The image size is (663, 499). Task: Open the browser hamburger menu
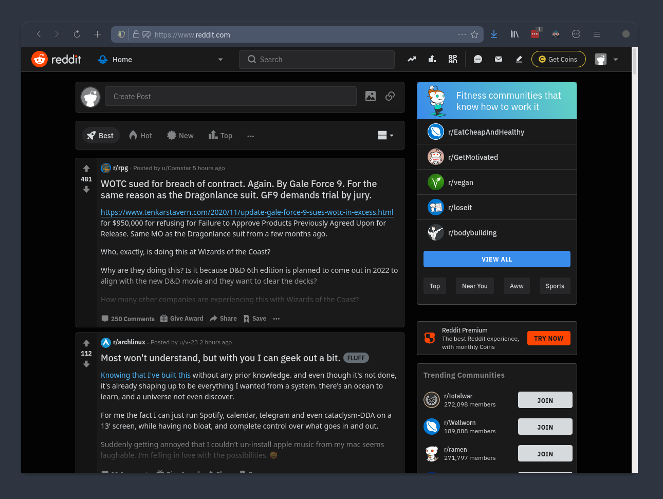pos(597,34)
